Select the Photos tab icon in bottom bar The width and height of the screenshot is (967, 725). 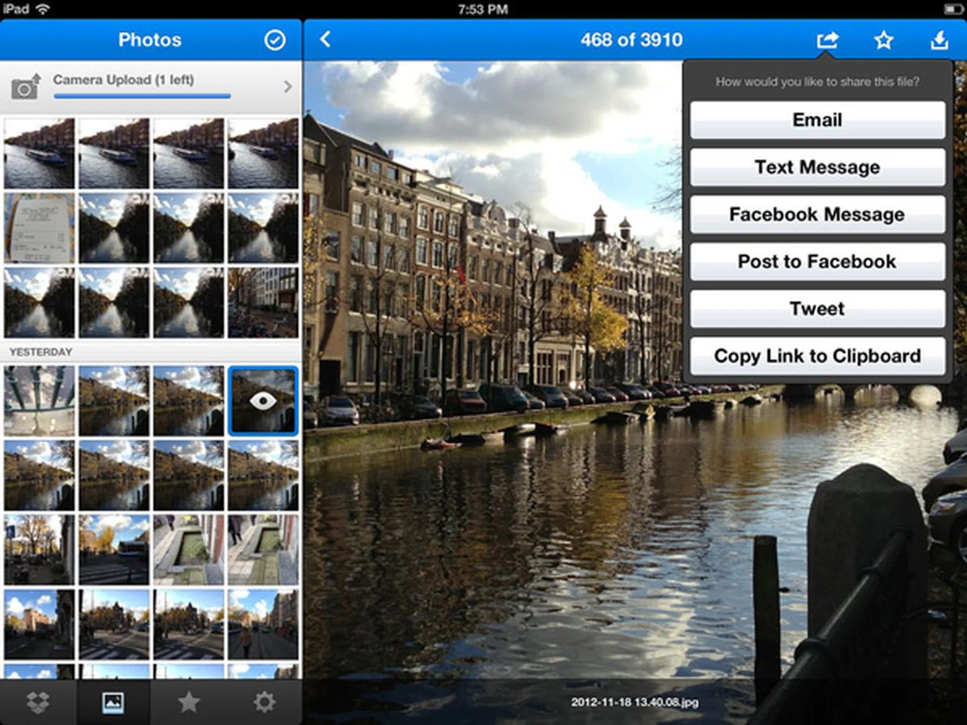click(113, 702)
